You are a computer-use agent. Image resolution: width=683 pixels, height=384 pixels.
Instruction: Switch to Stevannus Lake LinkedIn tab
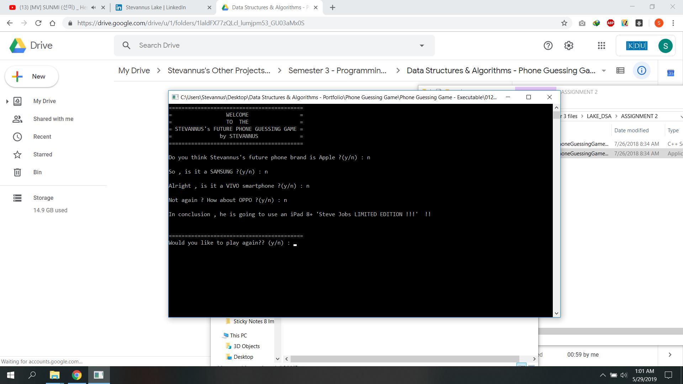click(x=155, y=7)
